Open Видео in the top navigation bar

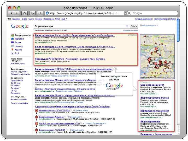[x=24, y=19]
